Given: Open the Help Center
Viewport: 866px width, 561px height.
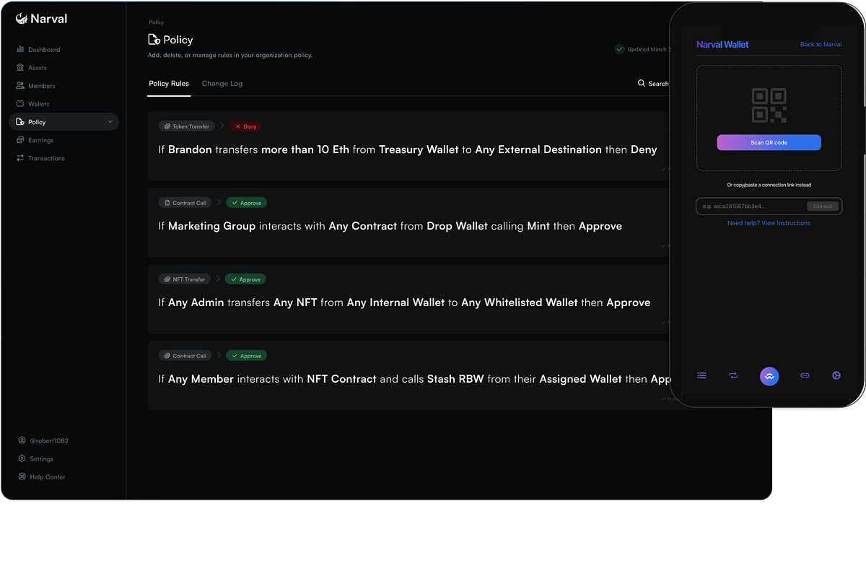Looking at the screenshot, I should (x=42, y=477).
